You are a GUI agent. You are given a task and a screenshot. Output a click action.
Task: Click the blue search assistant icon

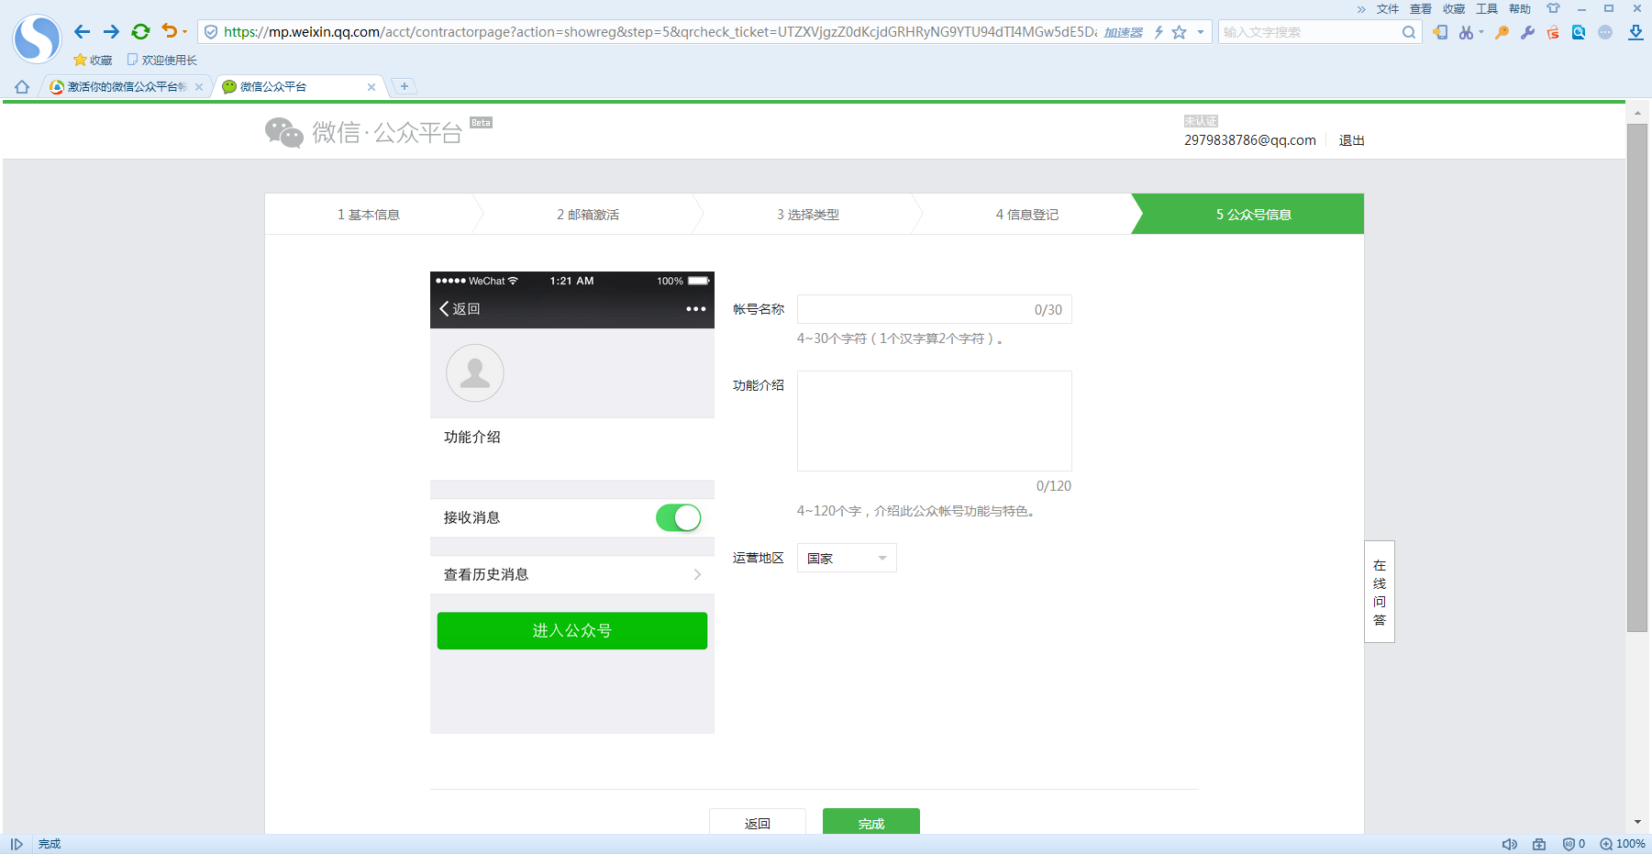1579,32
